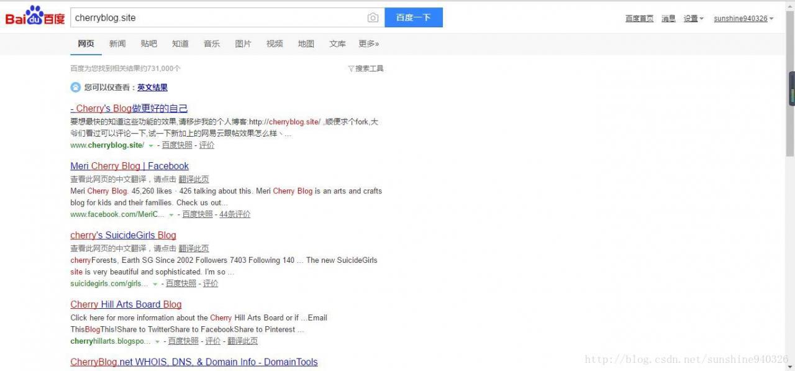Open the 更多» tab menu

click(x=369, y=44)
